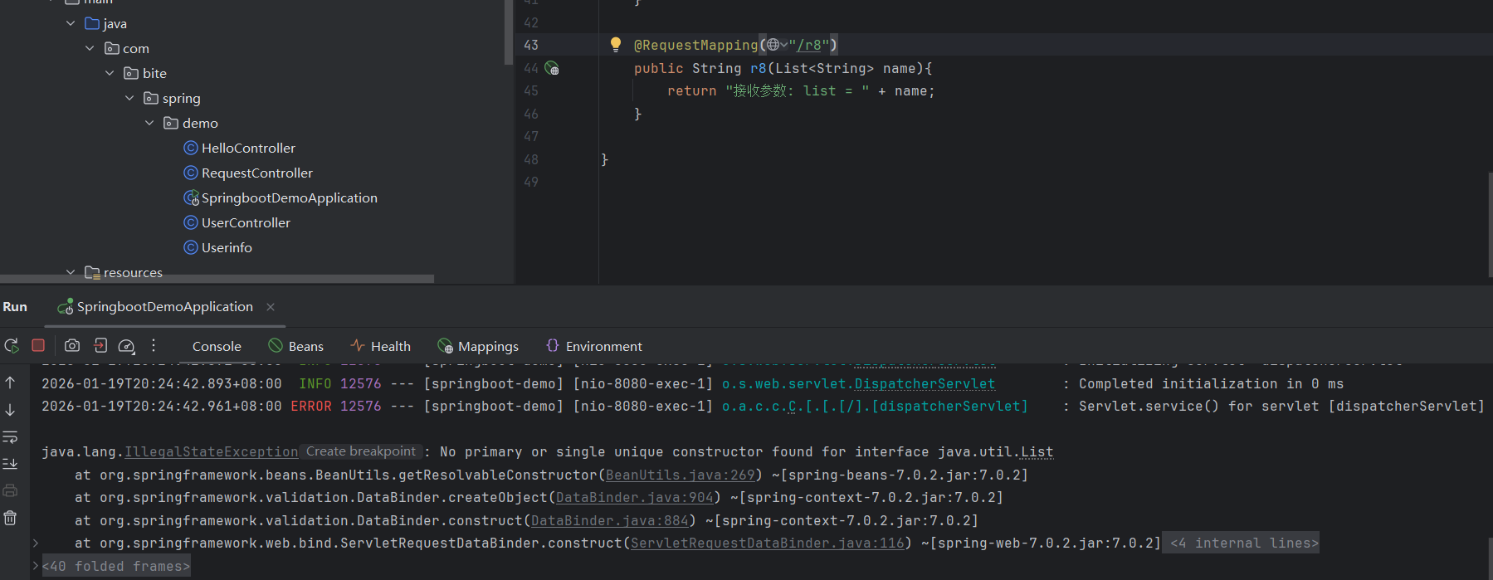This screenshot has width=1493, height=580.
Task: Click the IllegalStateException link
Action: [x=211, y=451]
